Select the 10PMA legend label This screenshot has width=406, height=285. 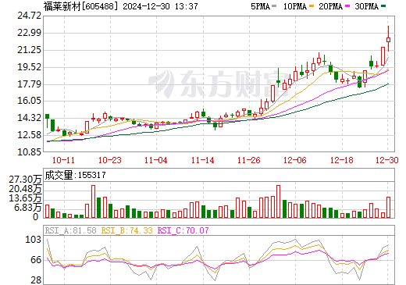(295, 6)
